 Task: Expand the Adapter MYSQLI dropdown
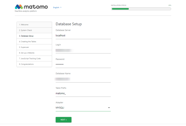point(81,108)
